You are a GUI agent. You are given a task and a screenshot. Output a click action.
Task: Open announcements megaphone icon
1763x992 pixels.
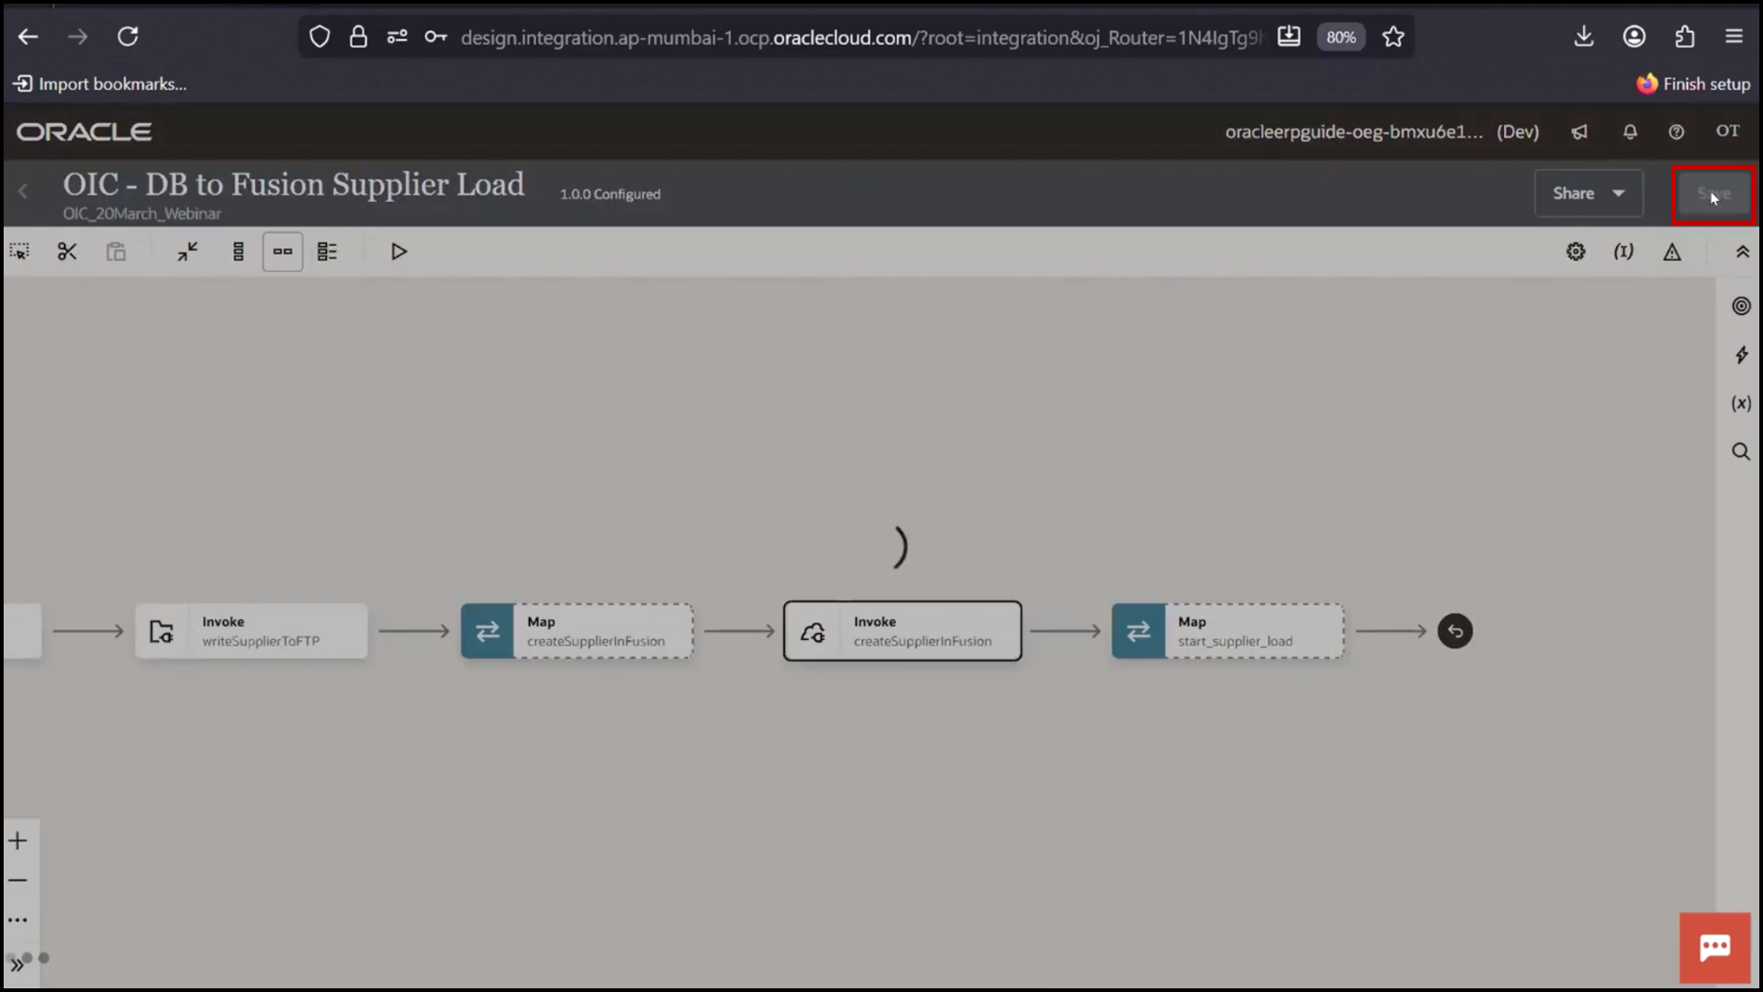[1579, 131]
